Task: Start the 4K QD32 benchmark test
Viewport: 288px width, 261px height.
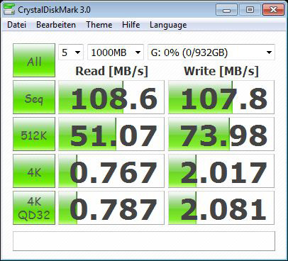Action: 34,208
